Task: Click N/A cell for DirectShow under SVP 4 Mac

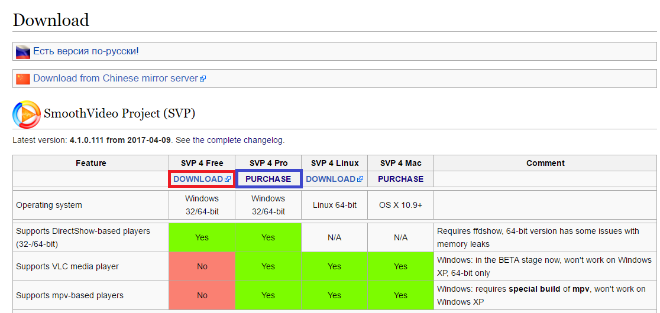Action: click(401, 237)
